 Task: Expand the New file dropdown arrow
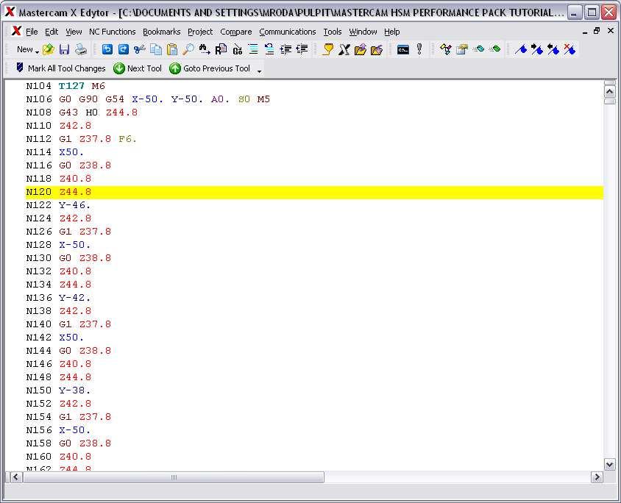click(x=37, y=51)
